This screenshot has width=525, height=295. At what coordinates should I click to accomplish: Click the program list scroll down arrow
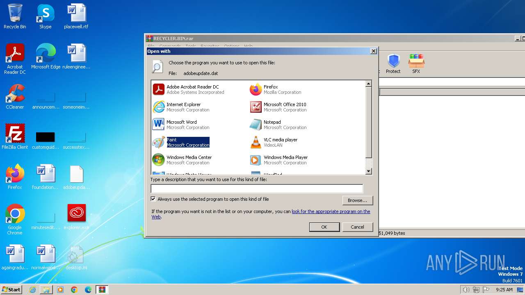(x=368, y=171)
